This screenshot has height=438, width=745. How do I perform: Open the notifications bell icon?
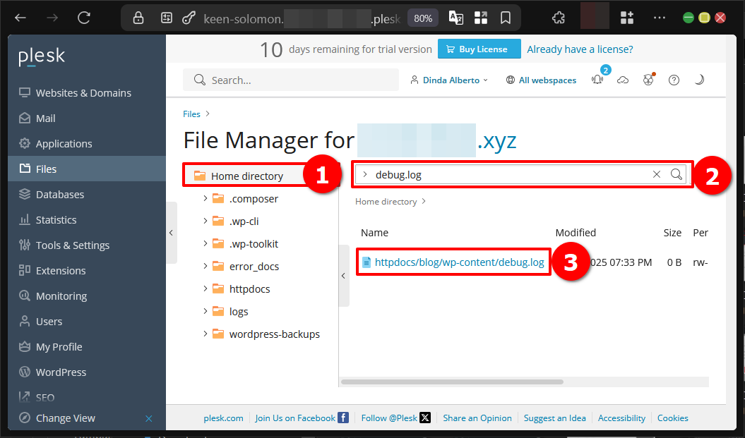click(x=597, y=80)
